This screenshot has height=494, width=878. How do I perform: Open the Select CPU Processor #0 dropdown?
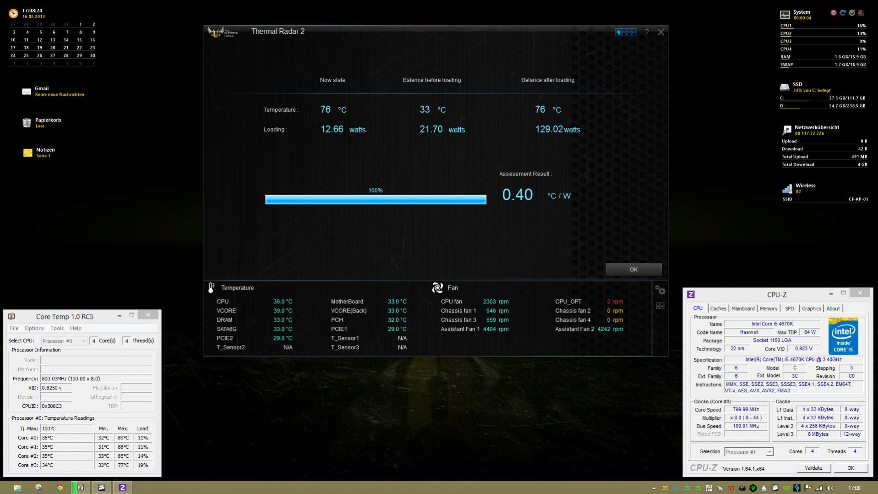64,341
